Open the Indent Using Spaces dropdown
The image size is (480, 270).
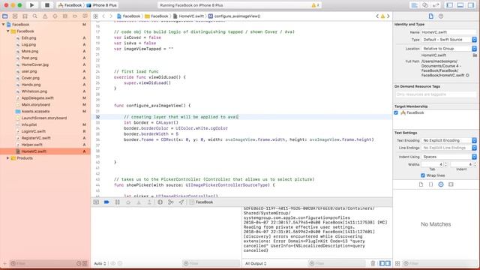point(449,157)
